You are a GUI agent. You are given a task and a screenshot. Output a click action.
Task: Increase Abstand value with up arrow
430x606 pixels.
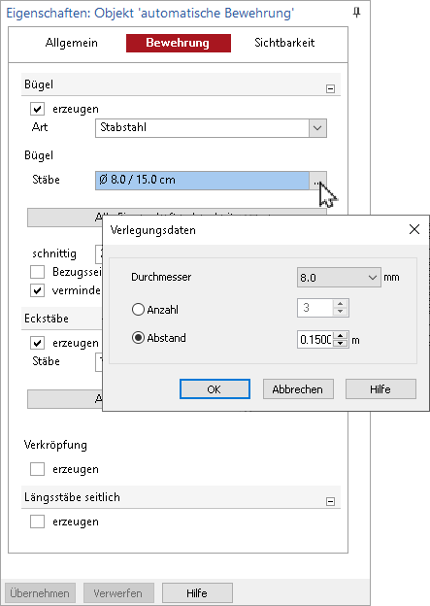(x=341, y=336)
